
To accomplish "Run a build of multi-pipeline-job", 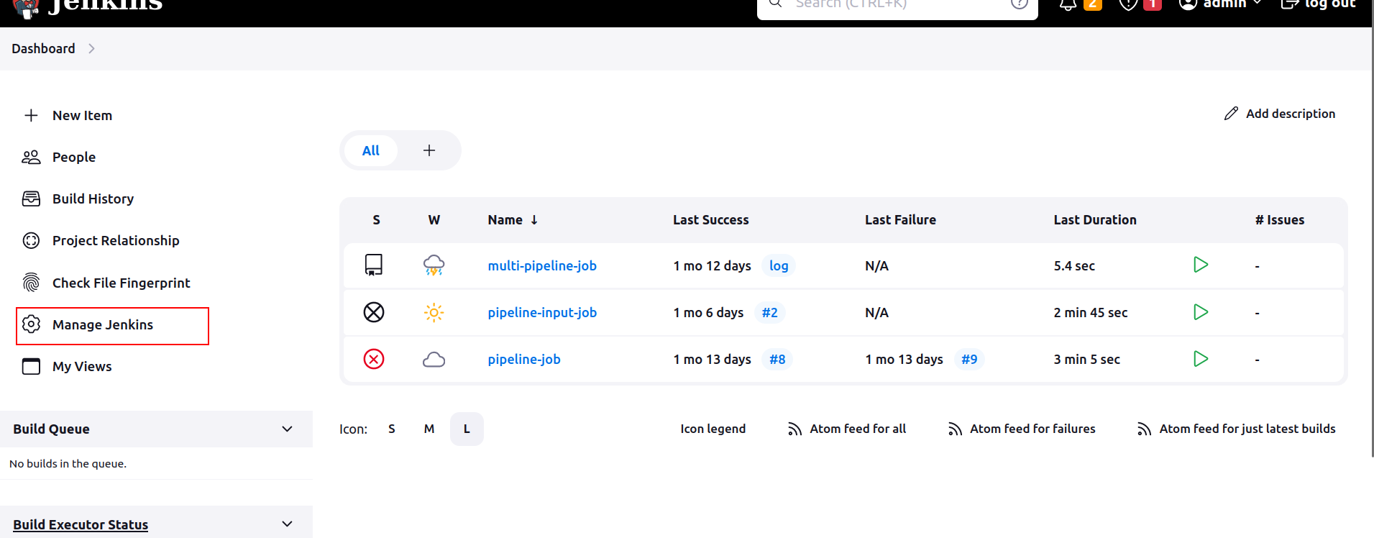I will tap(1201, 265).
